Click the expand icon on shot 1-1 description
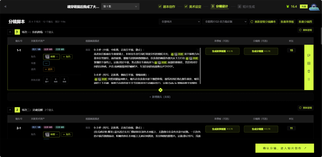 [x=198, y=50]
